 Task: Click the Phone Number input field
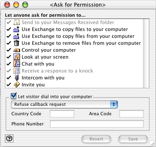pyautogui.click(x=97, y=124)
